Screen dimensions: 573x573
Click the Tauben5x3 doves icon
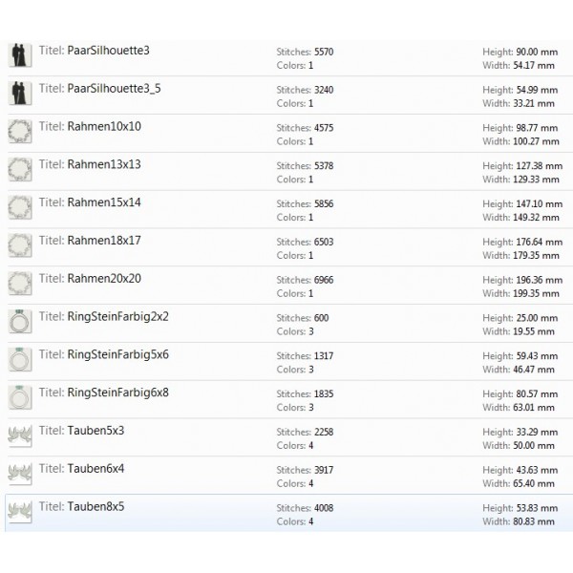click(19, 435)
